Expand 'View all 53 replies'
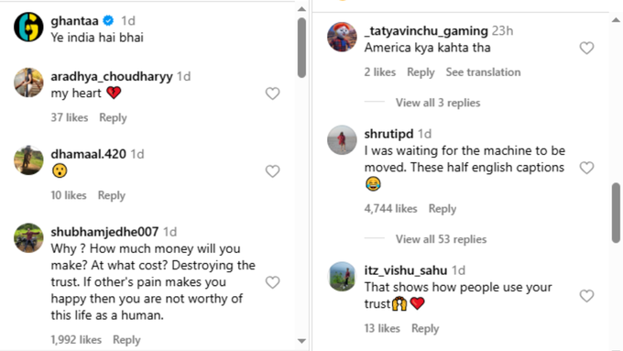The image size is (623, 351). point(441,239)
